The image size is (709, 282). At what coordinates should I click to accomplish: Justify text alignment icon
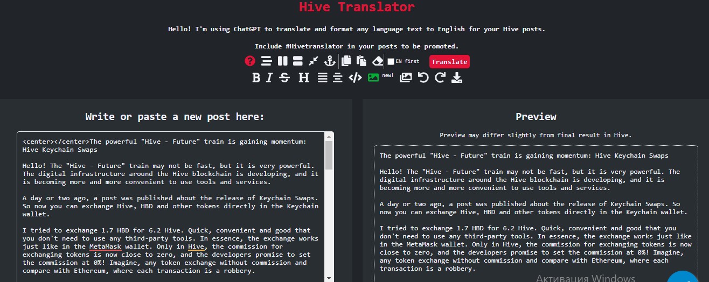coord(322,77)
